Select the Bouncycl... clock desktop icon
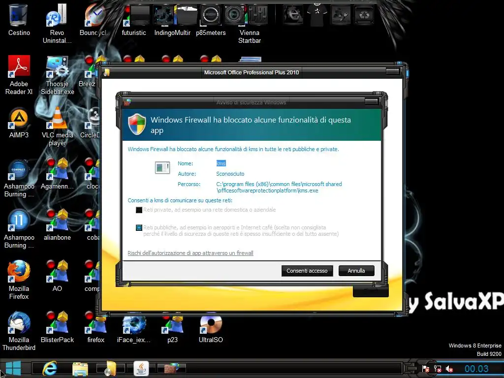 (x=95, y=20)
